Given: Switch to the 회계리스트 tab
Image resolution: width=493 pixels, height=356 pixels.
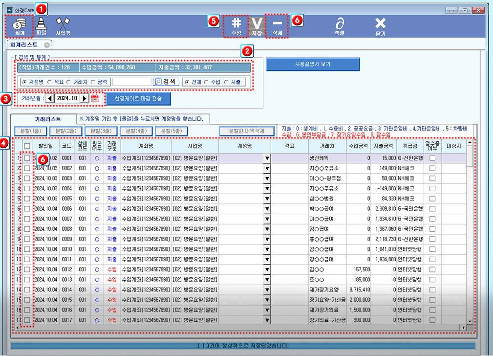Looking at the screenshot, I should coord(24,44).
